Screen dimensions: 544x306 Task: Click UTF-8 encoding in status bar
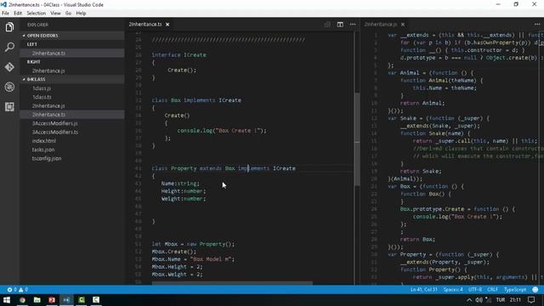475,289
